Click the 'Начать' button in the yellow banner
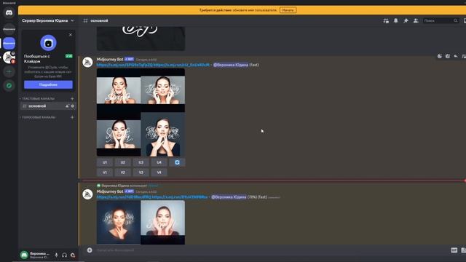 click(288, 10)
